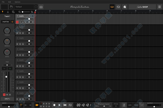Open the 4/4 time signature selector
This screenshot has height=108, width=163.
(130, 105)
